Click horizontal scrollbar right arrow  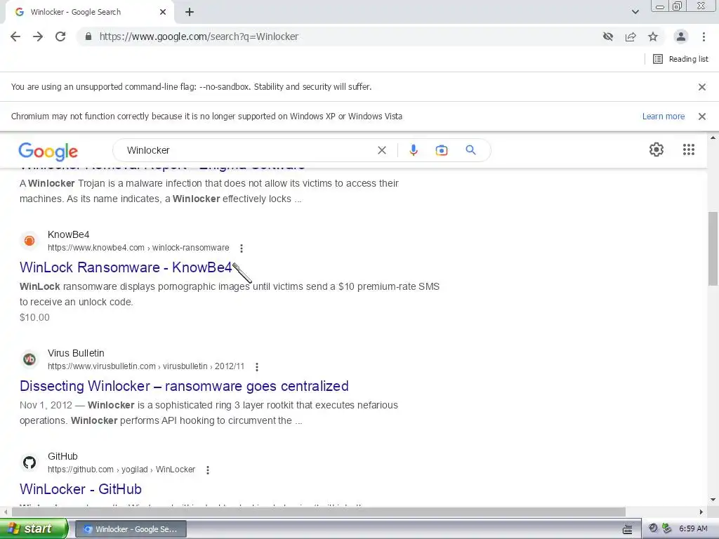point(701,512)
